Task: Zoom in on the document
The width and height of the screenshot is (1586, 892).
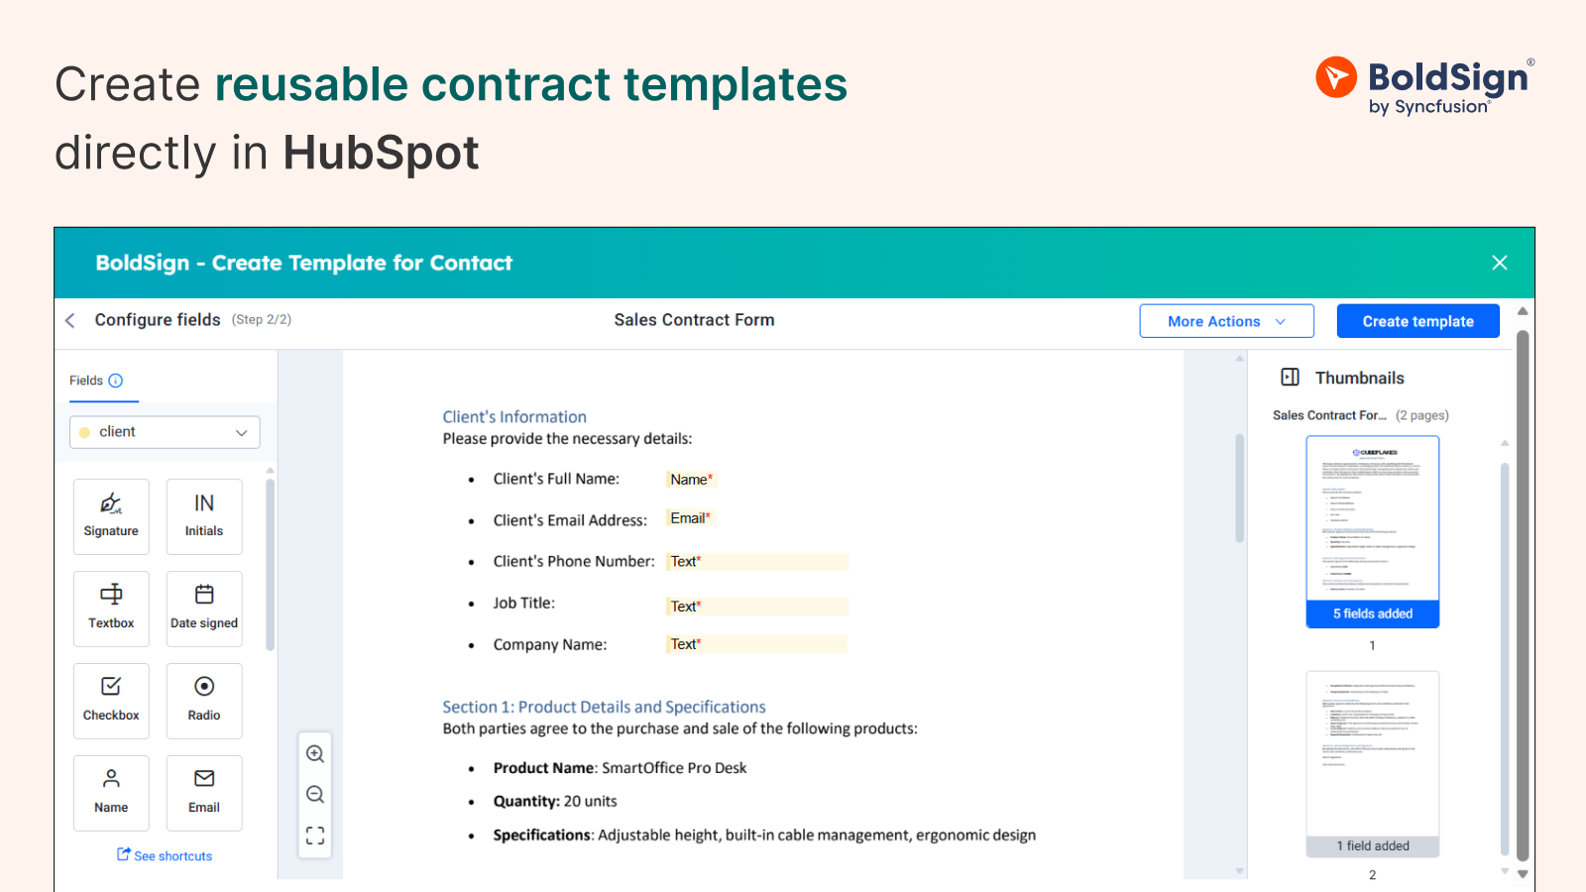Action: [x=314, y=753]
